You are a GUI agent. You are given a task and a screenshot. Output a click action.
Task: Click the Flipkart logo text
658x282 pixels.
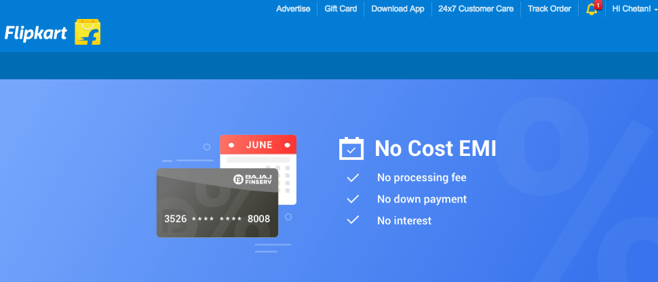click(36, 33)
